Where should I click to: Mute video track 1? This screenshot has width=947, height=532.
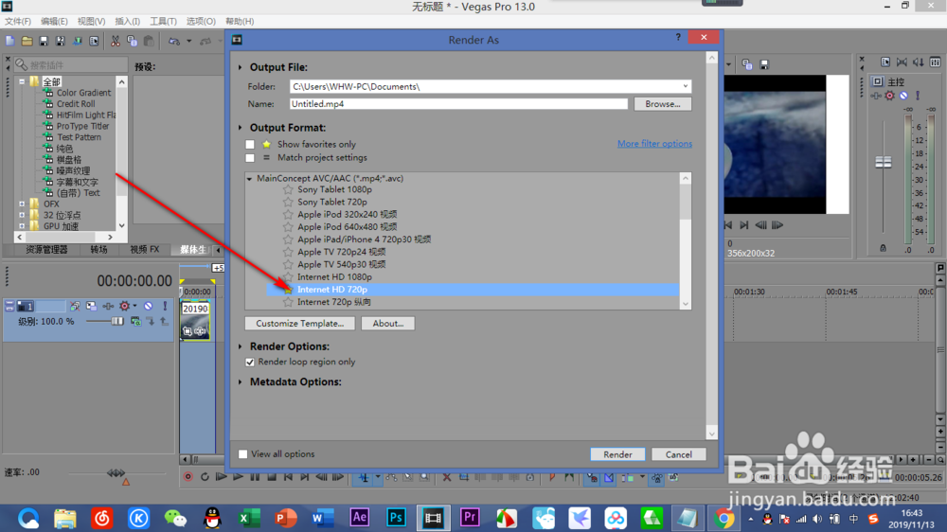[x=148, y=306]
